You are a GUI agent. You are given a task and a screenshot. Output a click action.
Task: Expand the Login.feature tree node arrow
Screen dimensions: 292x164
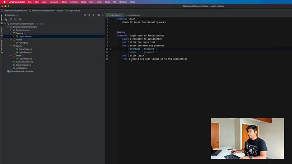tap(14, 36)
